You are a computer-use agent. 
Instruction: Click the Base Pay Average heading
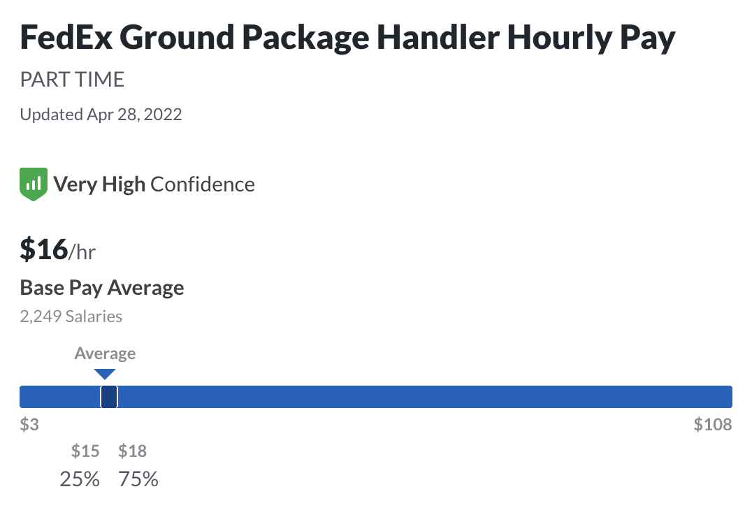tap(102, 288)
